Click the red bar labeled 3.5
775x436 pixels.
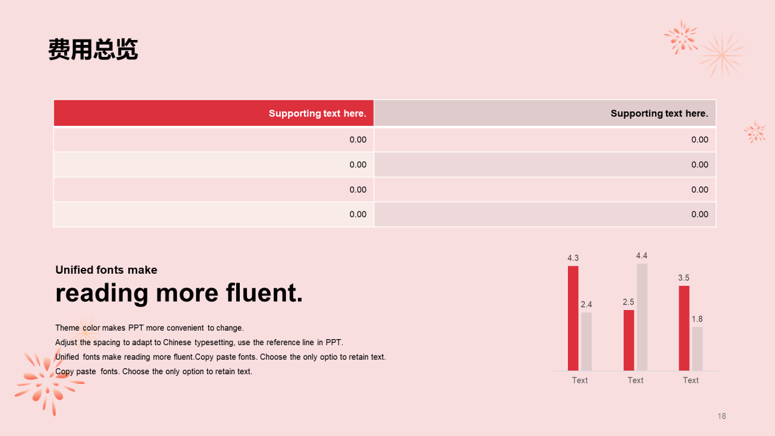pyautogui.click(x=684, y=328)
